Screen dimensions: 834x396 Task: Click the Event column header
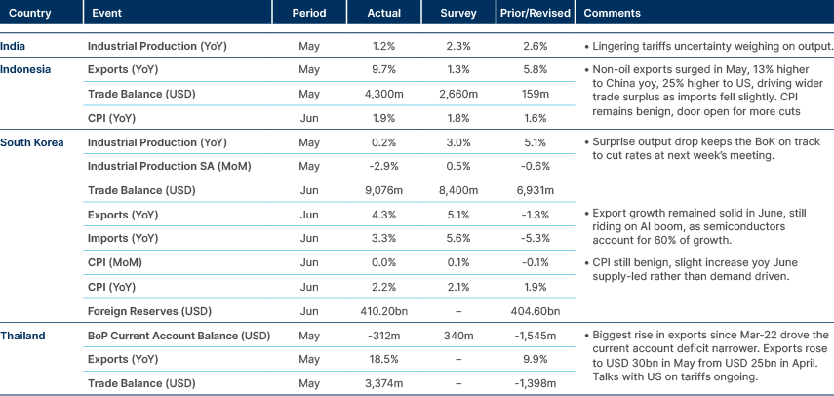(106, 13)
